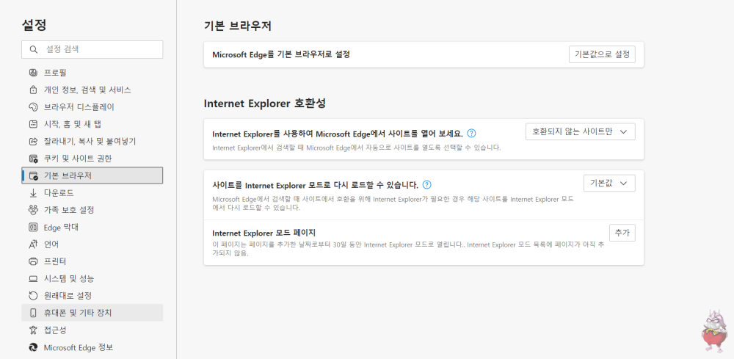Viewport: 734px width, 359px height.
Task: Click the laptop icon beside 시스템 및 성능
Action: click(x=33, y=278)
